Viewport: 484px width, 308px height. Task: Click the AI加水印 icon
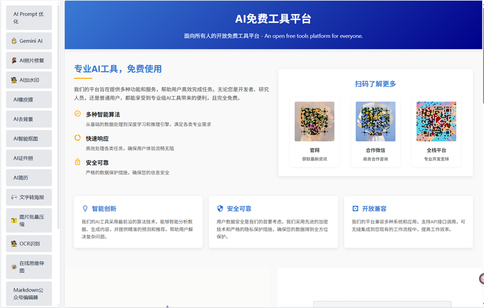click(x=14, y=80)
